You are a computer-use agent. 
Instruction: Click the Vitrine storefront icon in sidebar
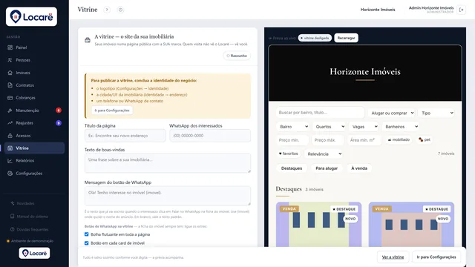tap(10, 148)
